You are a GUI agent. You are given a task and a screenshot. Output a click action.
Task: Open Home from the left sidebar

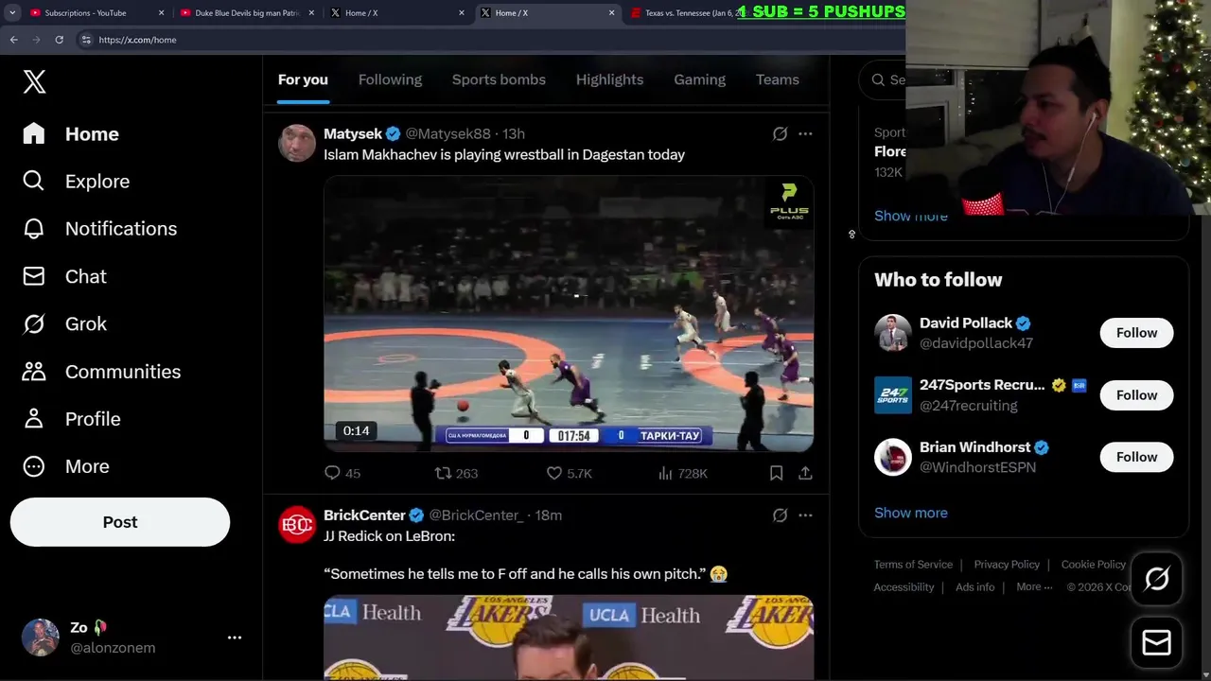pyautogui.click(x=71, y=134)
